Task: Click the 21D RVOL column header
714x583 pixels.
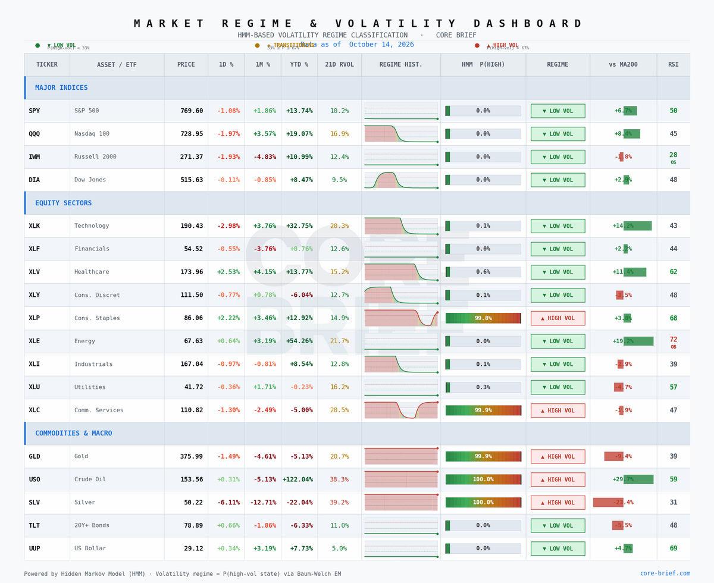Action: 339,65
